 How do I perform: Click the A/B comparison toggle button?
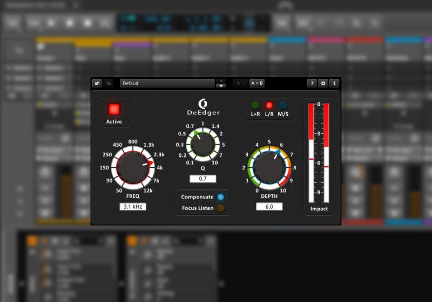tap(241, 83)
